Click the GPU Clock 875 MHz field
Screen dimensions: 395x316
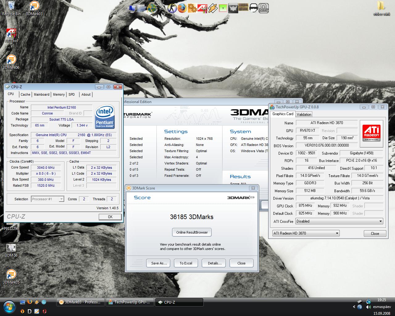306,206
